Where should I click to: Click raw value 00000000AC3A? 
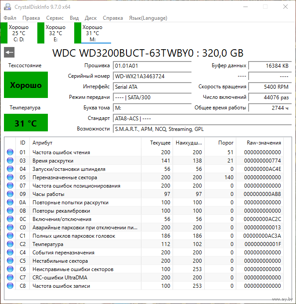pyautogui.click(x=262, y=236)
